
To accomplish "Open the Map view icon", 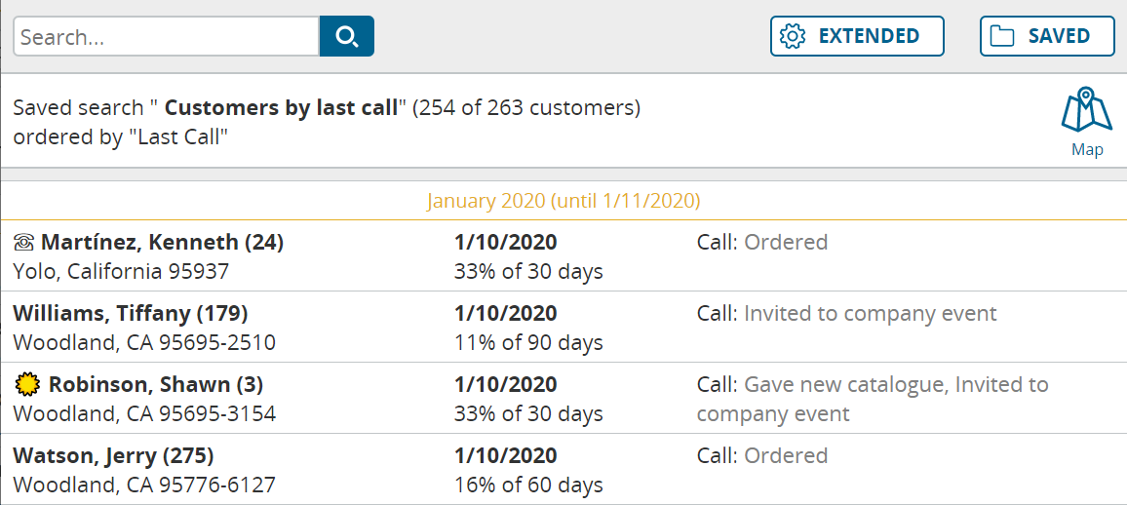I will (x=1087, y=122).
